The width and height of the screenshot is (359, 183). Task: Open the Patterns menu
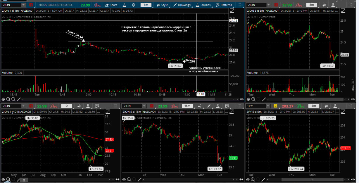(x=224, y=5)
